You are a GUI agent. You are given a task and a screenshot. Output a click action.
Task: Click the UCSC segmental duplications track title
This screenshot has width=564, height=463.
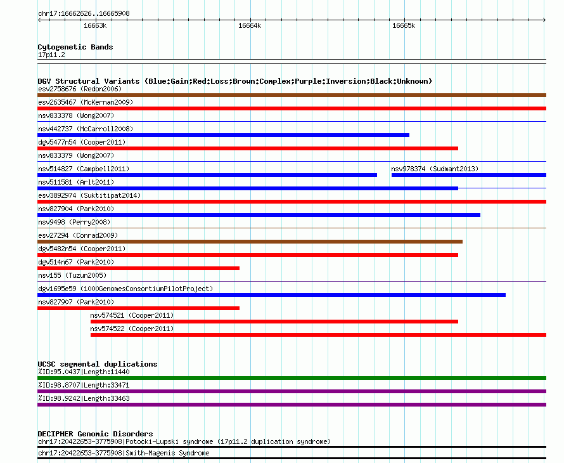click(x=98, y=364)
